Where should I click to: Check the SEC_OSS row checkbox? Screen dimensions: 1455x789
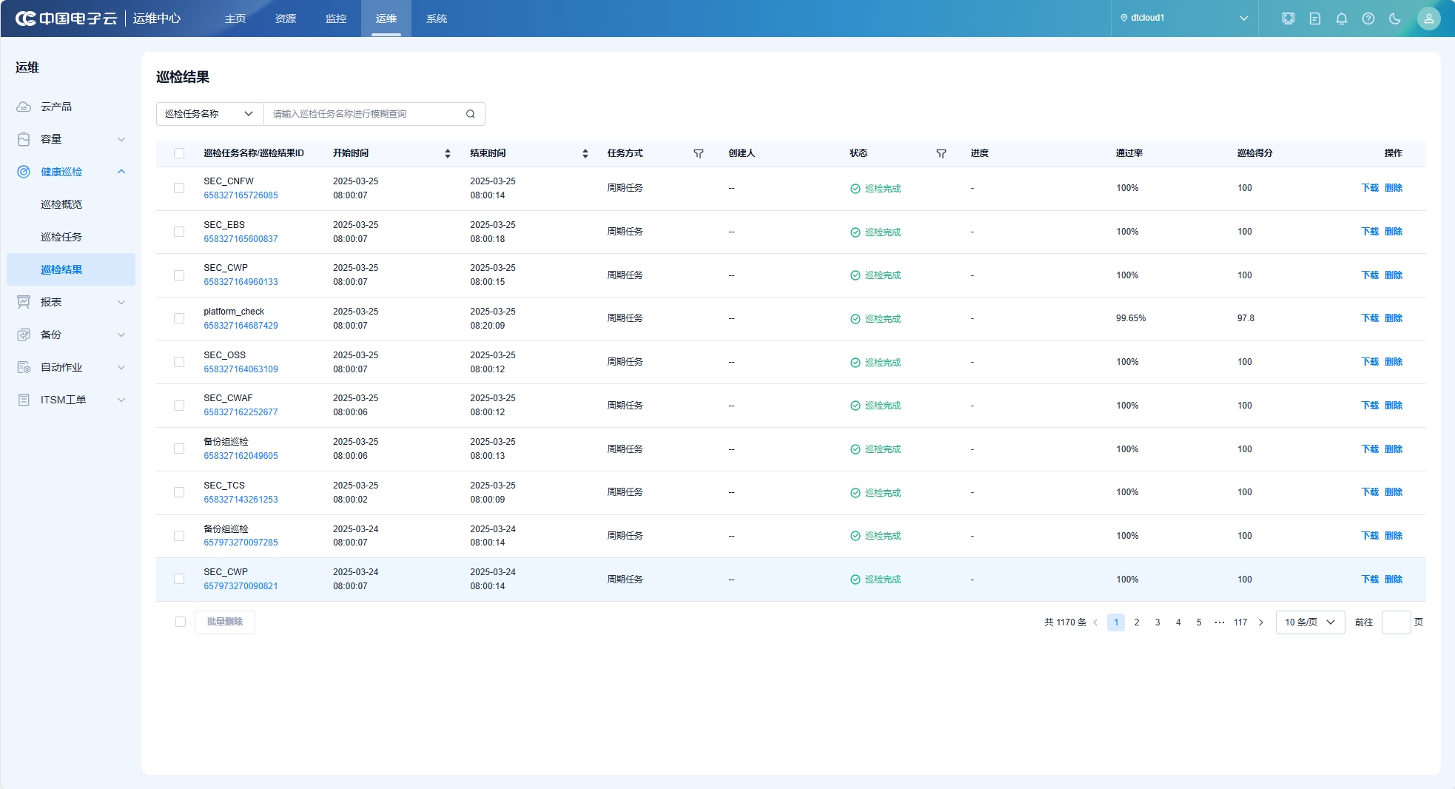[179, 362]
